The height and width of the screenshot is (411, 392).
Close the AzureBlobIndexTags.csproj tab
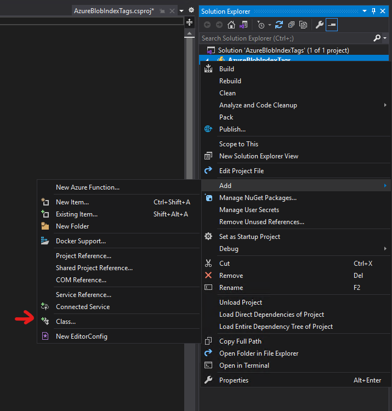click(172, 11)
